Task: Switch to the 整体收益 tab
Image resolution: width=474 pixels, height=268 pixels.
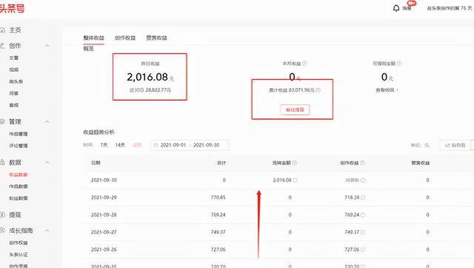Action: tap(94, 38)
